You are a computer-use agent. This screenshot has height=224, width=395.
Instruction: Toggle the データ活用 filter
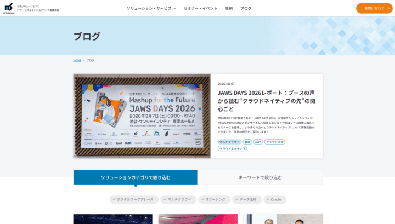coord(247,199)
